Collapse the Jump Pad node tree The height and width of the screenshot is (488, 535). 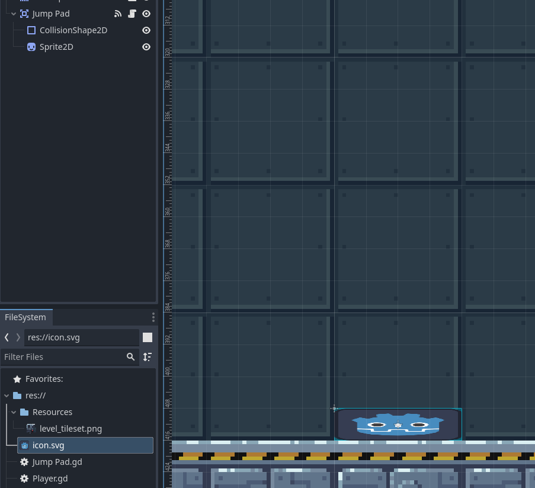(x=14, y=14)
